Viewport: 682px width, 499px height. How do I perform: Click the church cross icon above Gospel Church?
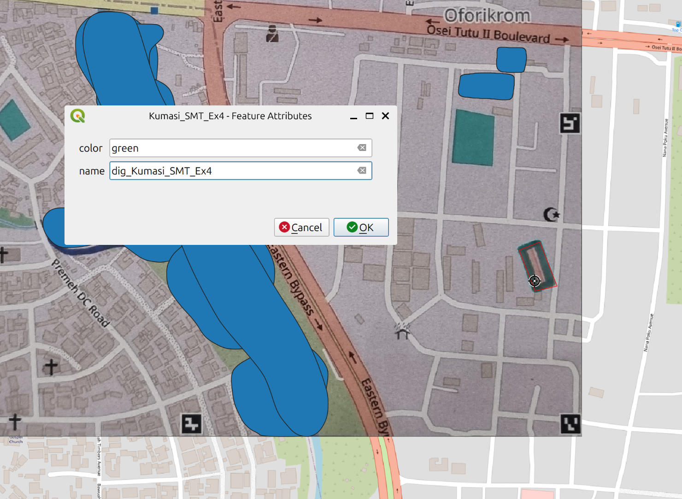point(15,421)
